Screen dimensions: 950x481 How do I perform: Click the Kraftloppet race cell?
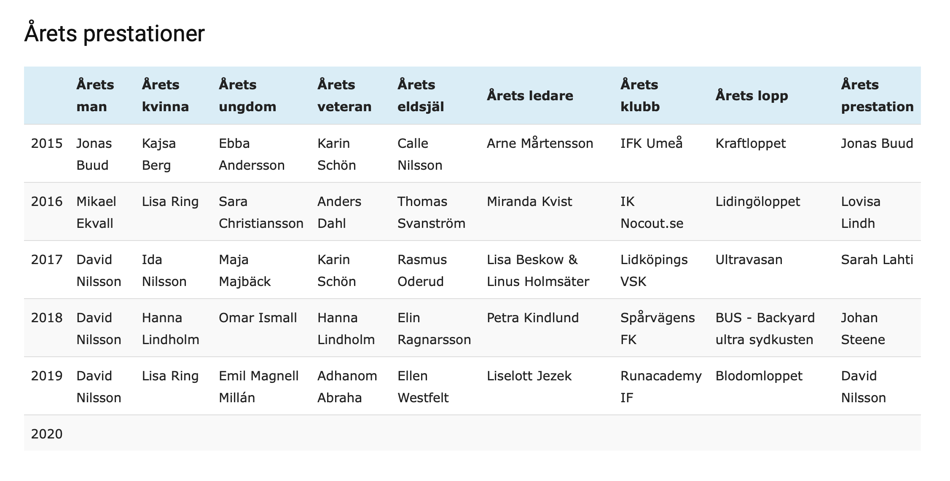pyautogui.click(x=751, y=144)
